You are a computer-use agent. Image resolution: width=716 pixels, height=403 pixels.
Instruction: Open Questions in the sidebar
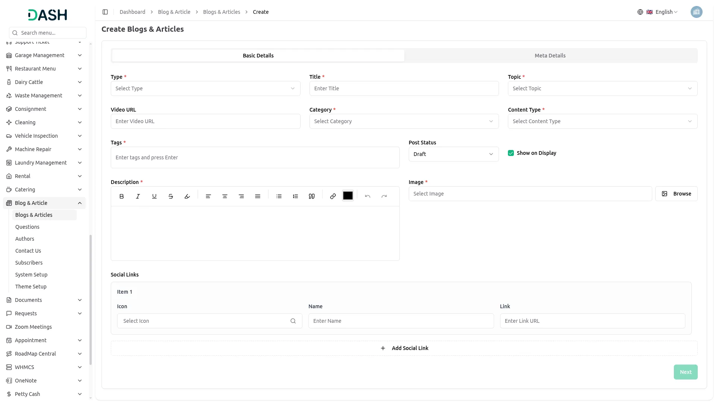point(27,227)
